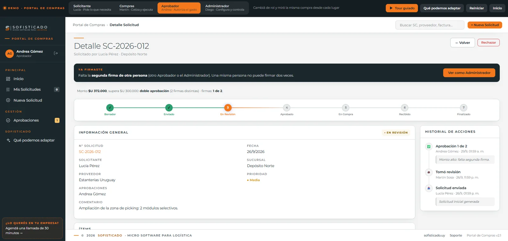Click the orange + Nueva Solicitud button
Viewport: 508px width, 241px height.
tap(485, 25)
